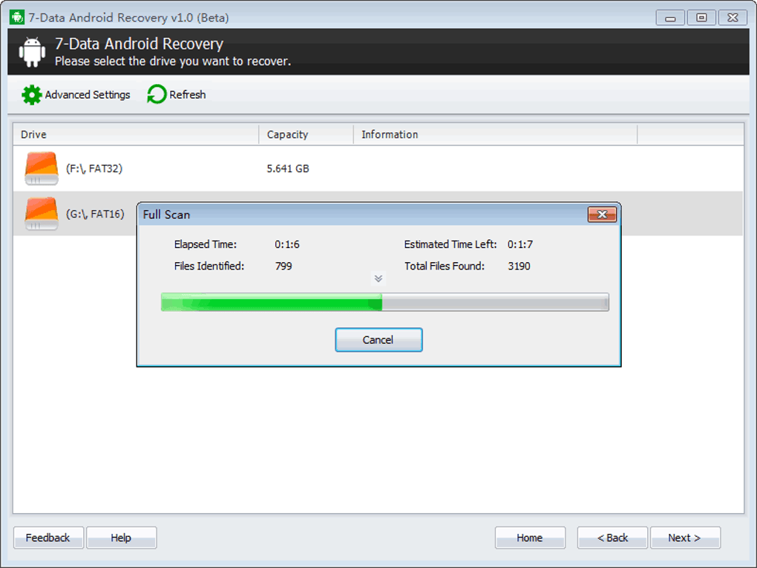Sort by Drive column header

pyautogui.click(x=136, y=134)
